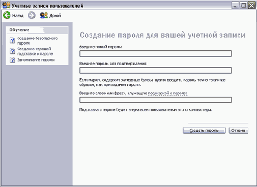257x187 pixels.
Task: Go back using the 'Назад' label
Action: 18,16
